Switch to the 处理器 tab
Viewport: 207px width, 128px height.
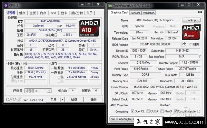pos(11,13)
